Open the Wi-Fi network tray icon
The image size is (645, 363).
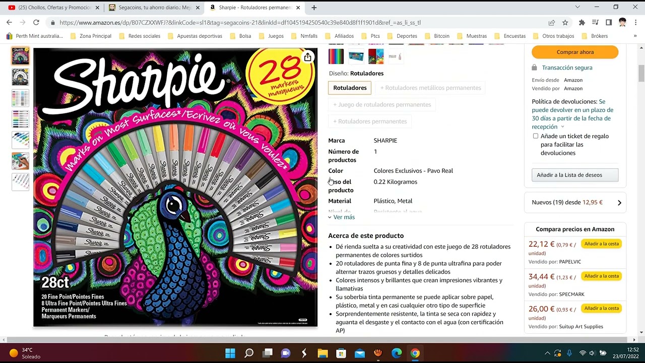pyautogui.click(x=583, y=353)
